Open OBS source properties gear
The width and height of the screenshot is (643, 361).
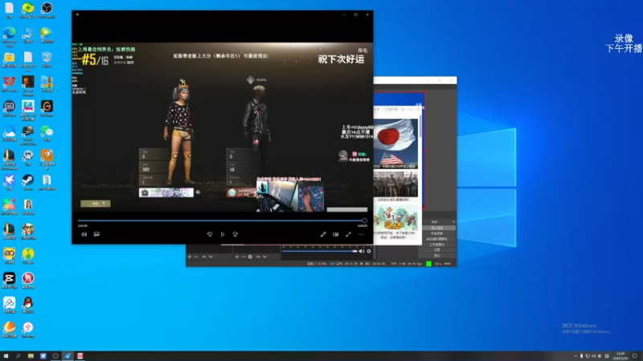pyautogui.click(x=250, y=257)
